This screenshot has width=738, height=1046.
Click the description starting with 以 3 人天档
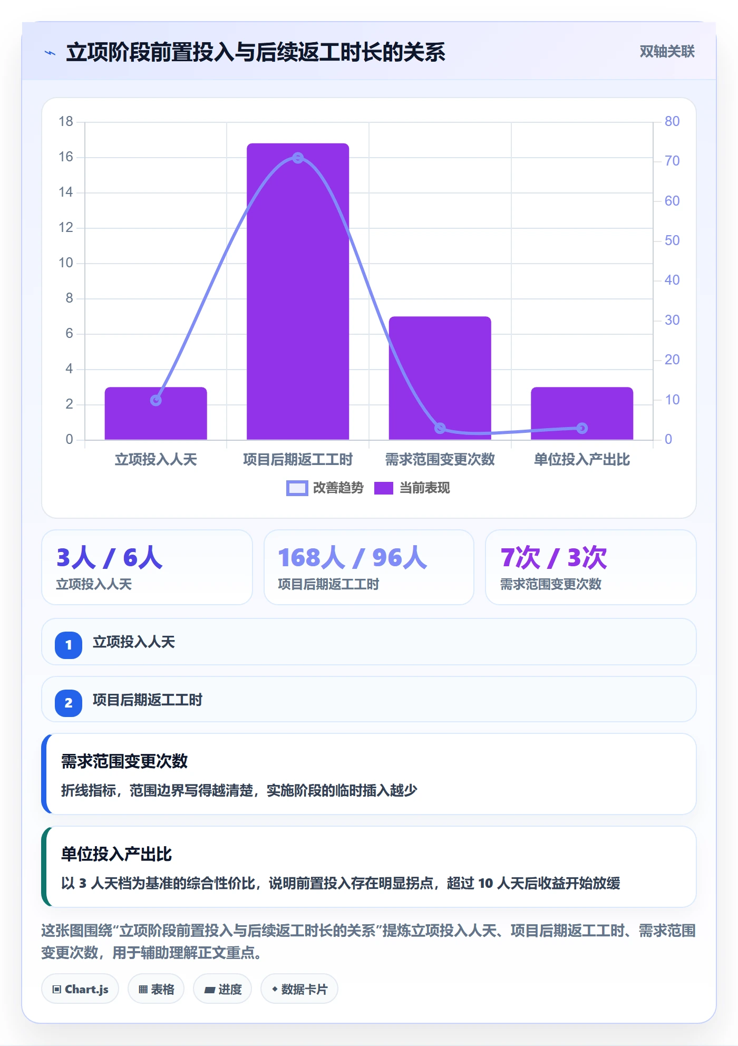click(341, 883)
